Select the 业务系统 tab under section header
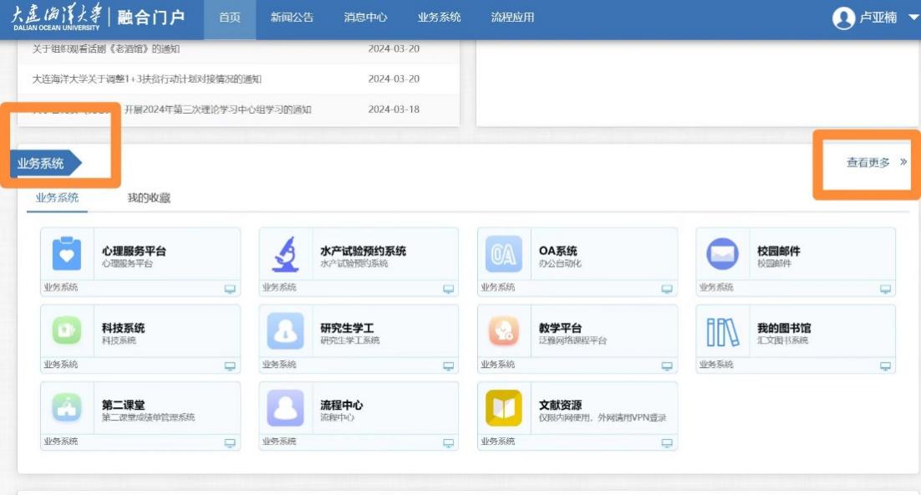 click(57, 198)
